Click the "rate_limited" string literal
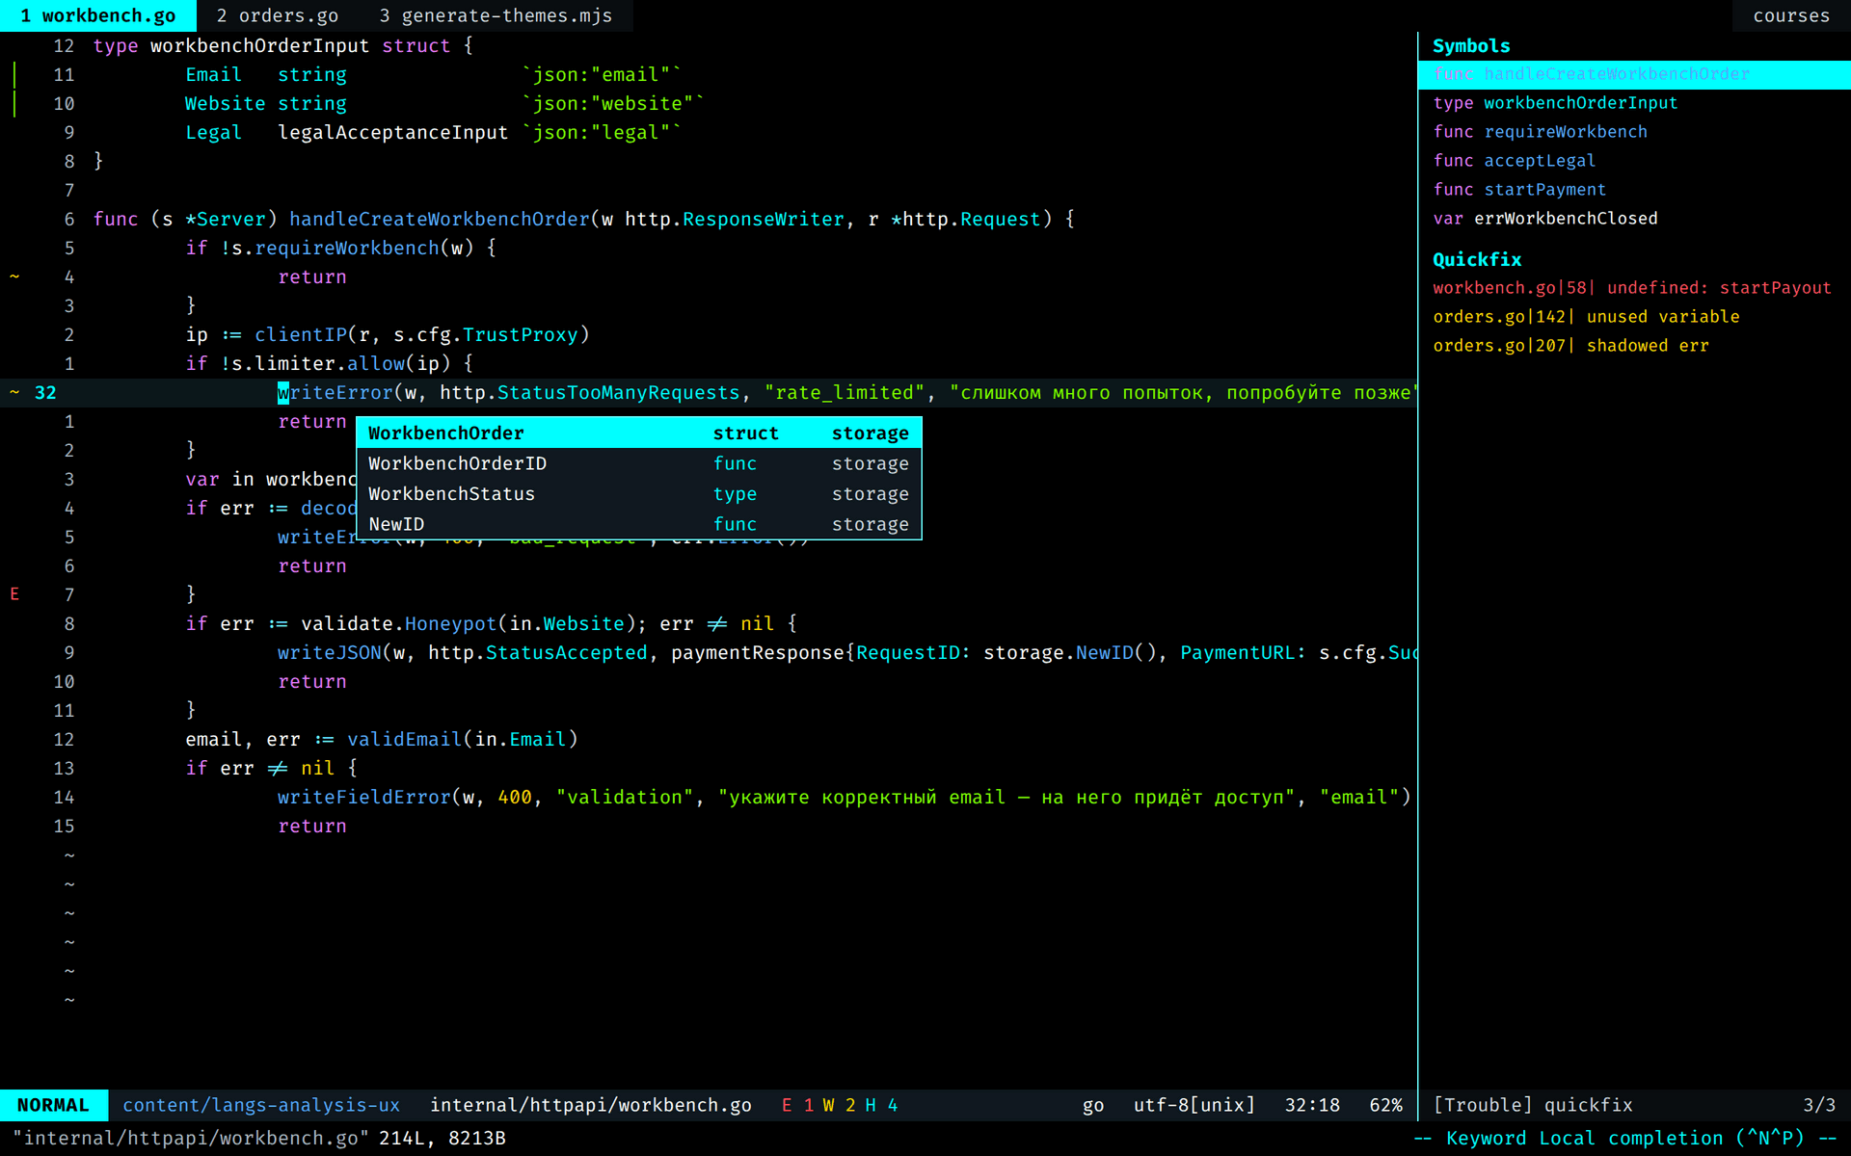This screenshot has width=1851, height=1156. pos(845,392)
